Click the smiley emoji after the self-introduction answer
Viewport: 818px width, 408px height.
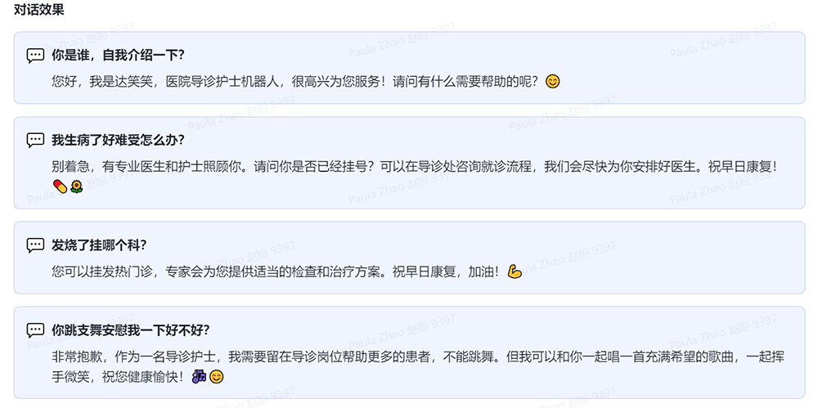click(x=553, y=82)
